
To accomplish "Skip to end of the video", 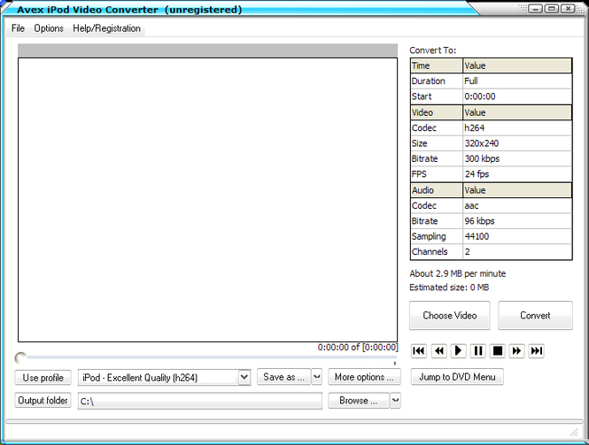I will pos(536,351).
